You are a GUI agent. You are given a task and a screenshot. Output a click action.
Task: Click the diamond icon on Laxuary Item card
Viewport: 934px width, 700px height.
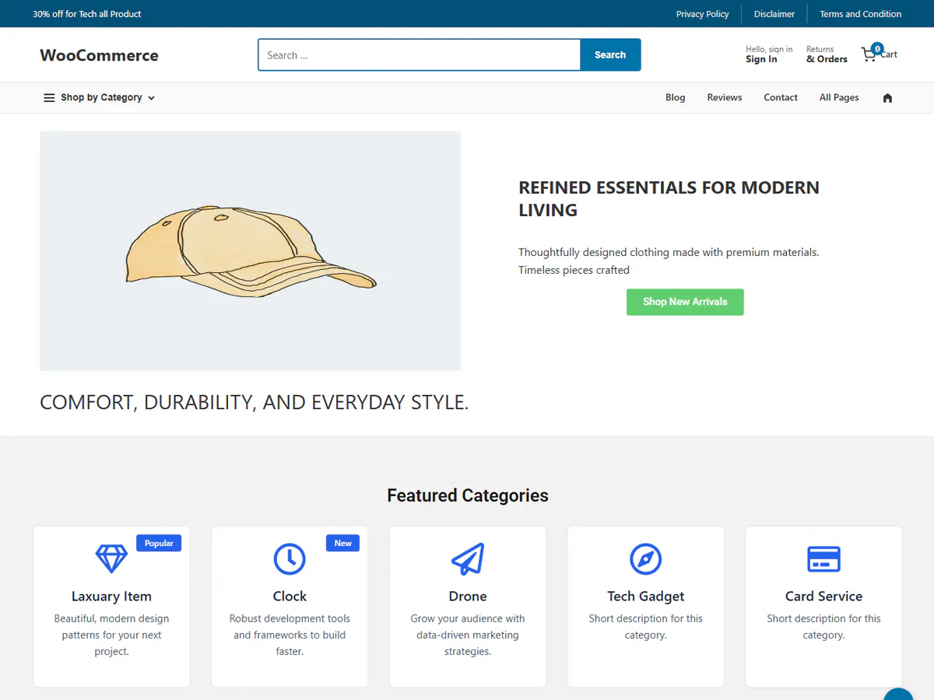pos(111,558)
